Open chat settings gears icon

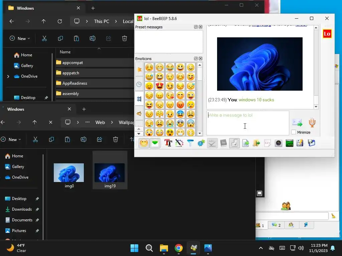coord(201,143)
